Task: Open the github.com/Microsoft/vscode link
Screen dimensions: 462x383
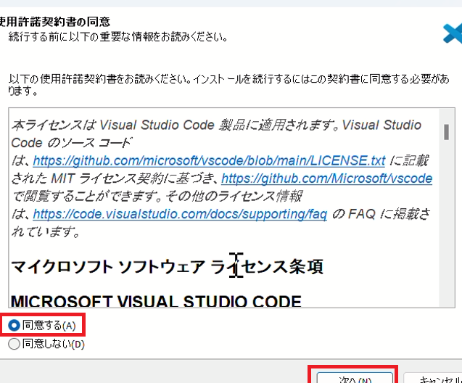Action: click(x=326, y=178)
